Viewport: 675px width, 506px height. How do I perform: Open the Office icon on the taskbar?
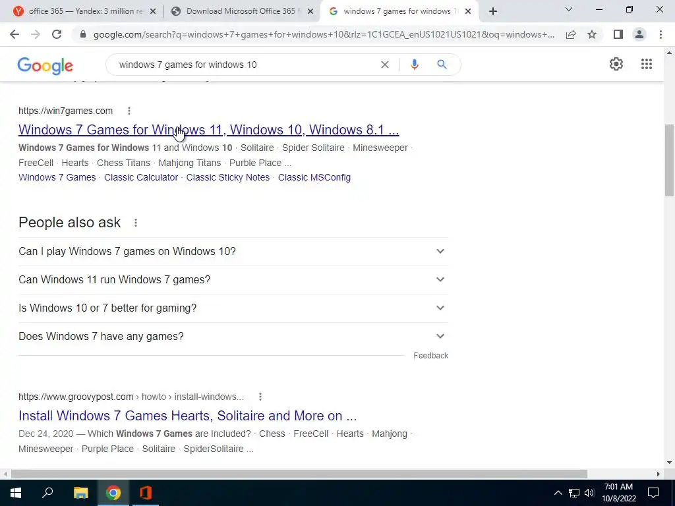pyautogui.click(x=146, y=493)
